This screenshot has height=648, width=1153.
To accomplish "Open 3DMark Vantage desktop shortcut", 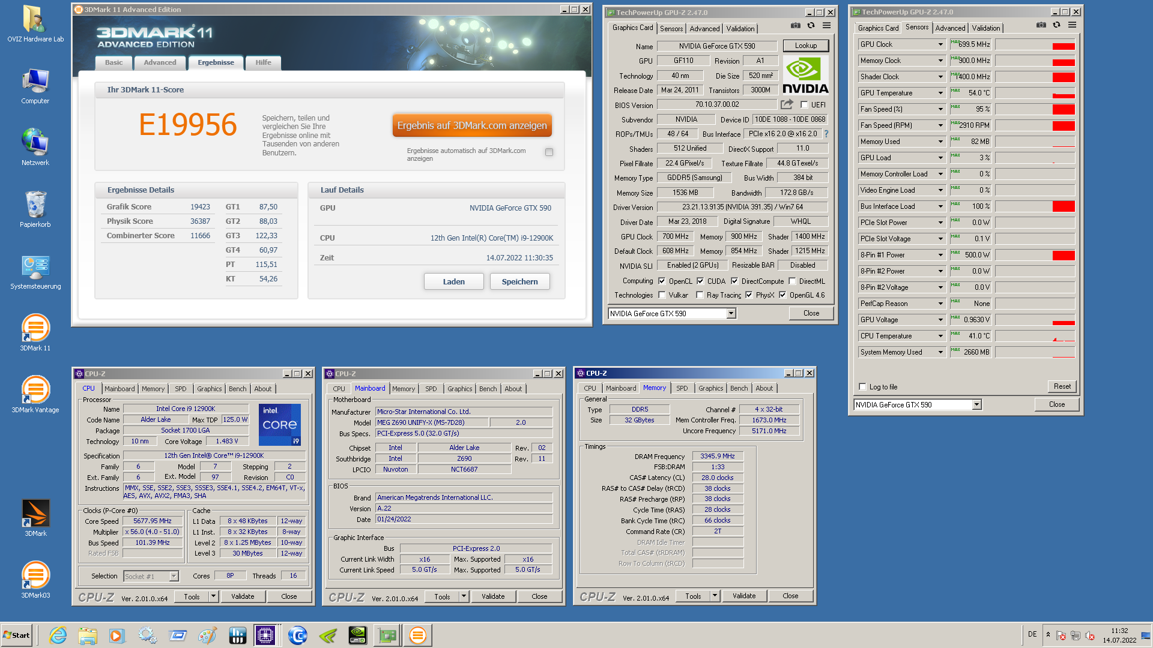I will pos(35,394).
